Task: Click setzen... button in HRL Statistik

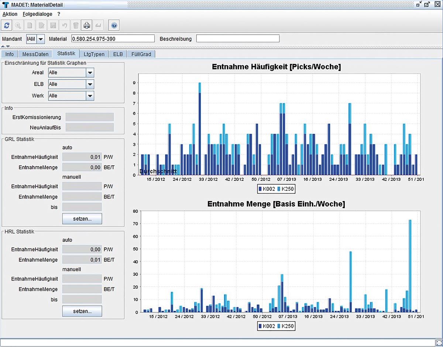Action: pyautogui.click(x=82, y=311)
